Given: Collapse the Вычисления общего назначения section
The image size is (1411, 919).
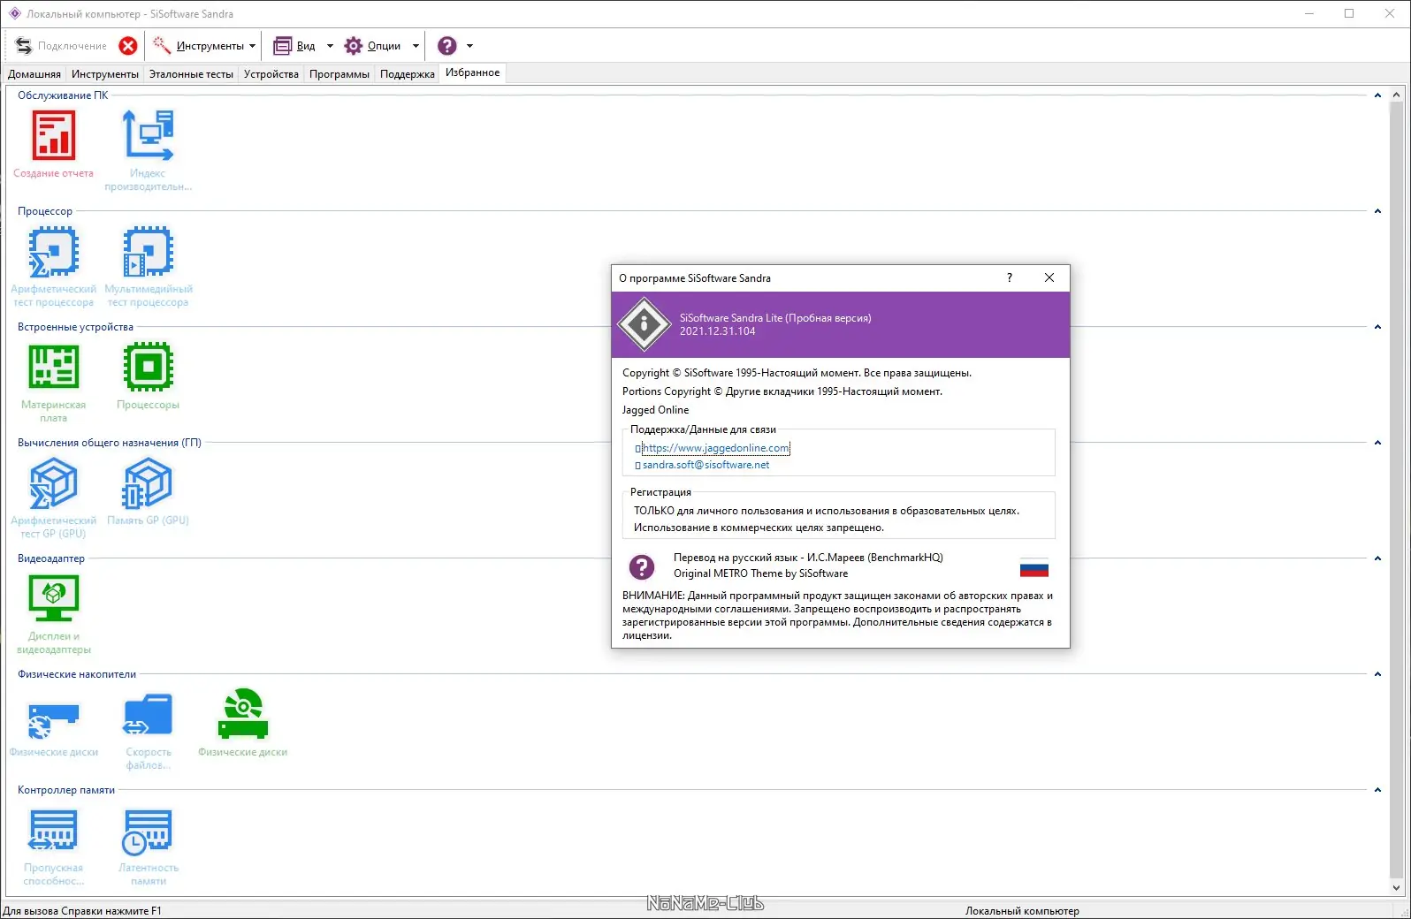Looking at the screenshot, I should coord(1377,443).
